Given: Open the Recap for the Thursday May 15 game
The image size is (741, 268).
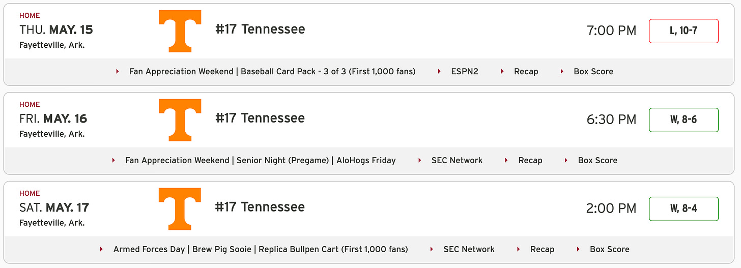Looking at the screenshot, I should (x=526, y=71).
